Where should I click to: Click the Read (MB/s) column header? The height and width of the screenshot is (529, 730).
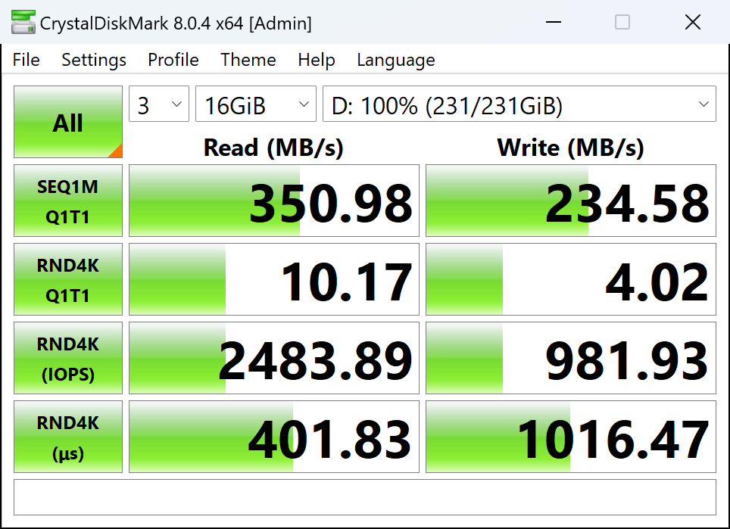(x=274, y=148)
